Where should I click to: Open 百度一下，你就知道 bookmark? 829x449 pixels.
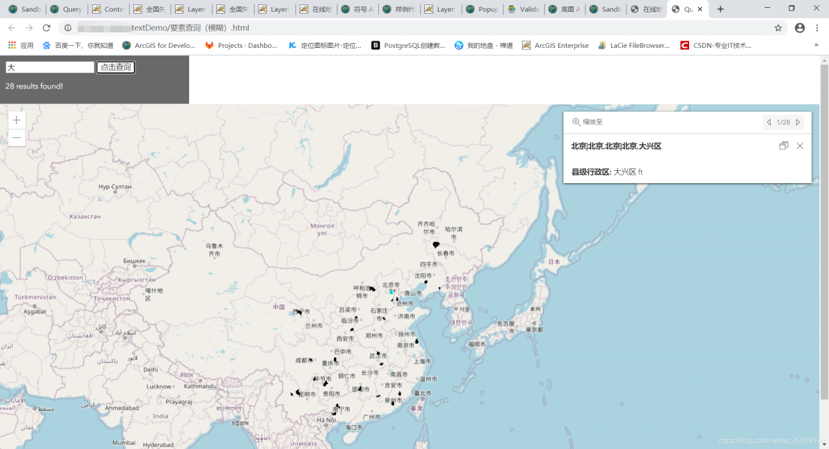point(78,45)
